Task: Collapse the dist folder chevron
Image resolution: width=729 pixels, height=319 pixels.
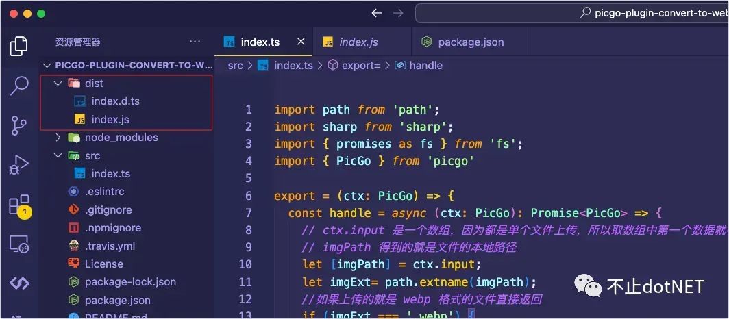Action: pos(58,84)
